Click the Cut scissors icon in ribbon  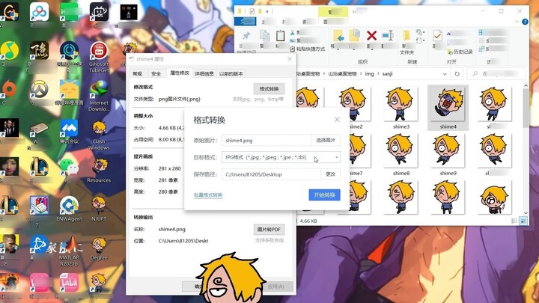pyautogui.click(x=293, y=33)
